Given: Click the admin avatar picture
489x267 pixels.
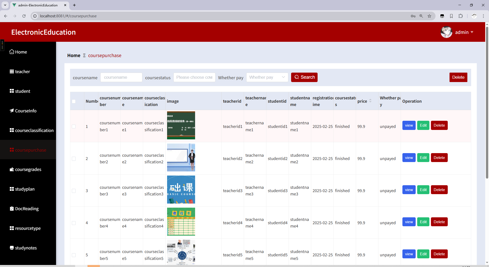Looking at the screenshot, I should [x=446, y=32].
